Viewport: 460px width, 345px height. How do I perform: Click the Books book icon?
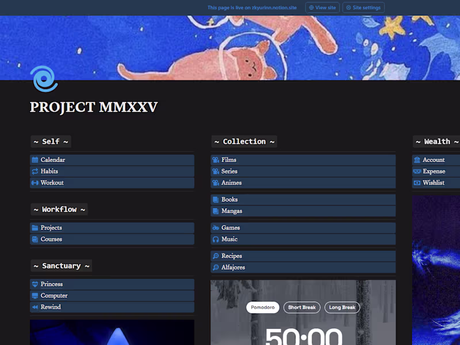tap(216, 200)
